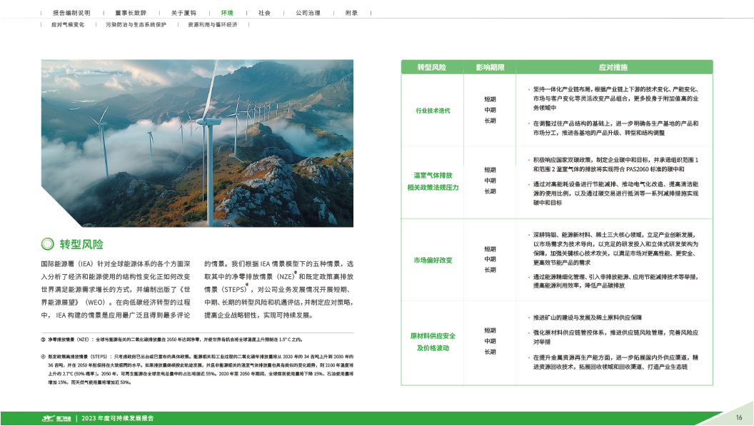Screen dimensions: 754x426
Task: Open the 报告编制说明 navigation tab
Action: (x=71, y=13)
